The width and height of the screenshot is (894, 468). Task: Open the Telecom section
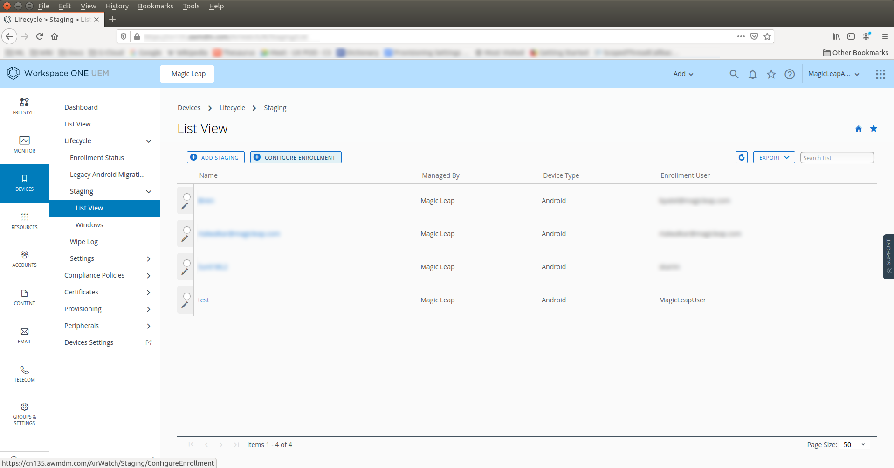pos(24,374)
